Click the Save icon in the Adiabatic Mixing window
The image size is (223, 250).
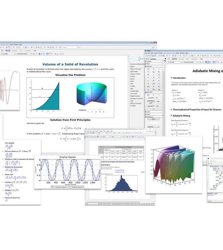pos(151,56)
